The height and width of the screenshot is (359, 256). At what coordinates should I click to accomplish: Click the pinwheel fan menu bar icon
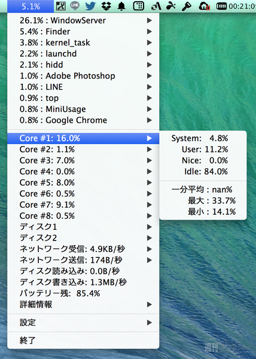171,6
